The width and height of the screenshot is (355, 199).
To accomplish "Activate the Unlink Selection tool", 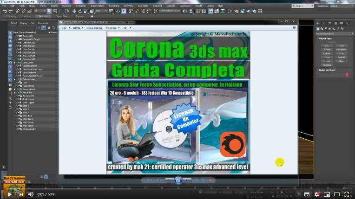I will [x=23, y=11].
